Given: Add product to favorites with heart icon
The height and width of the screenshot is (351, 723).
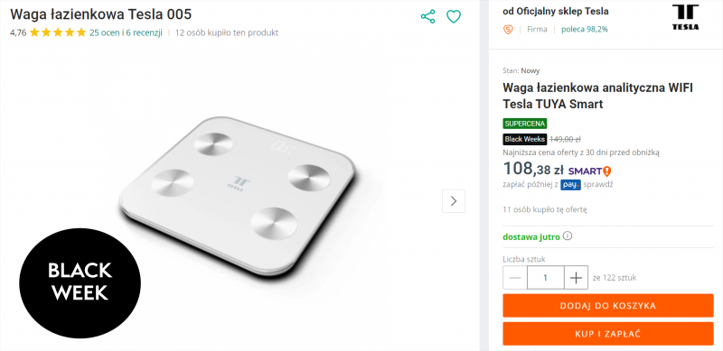Looking at the screenshot, I should click(454, 16).
